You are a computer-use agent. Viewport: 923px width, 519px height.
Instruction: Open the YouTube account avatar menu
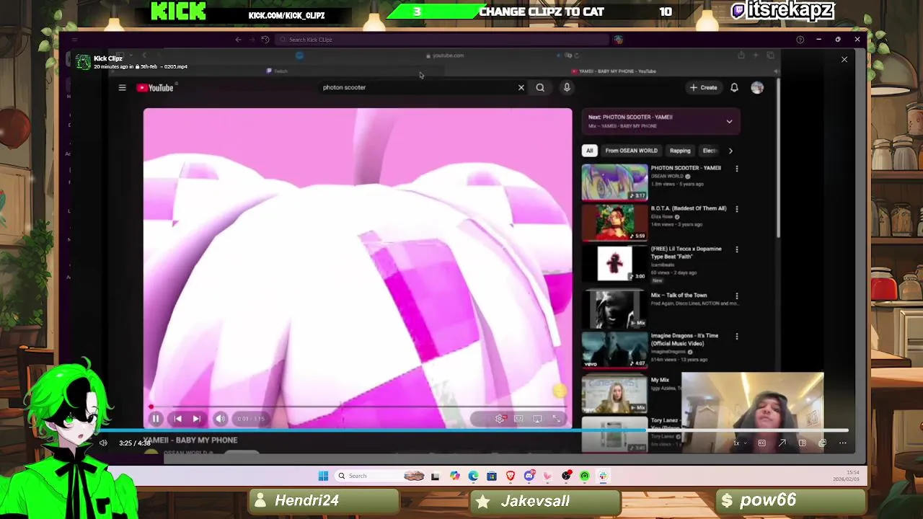(x=757, y=87)
